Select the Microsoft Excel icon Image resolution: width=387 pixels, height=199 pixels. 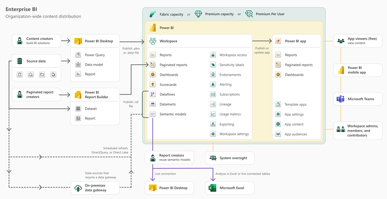(212, 188)
